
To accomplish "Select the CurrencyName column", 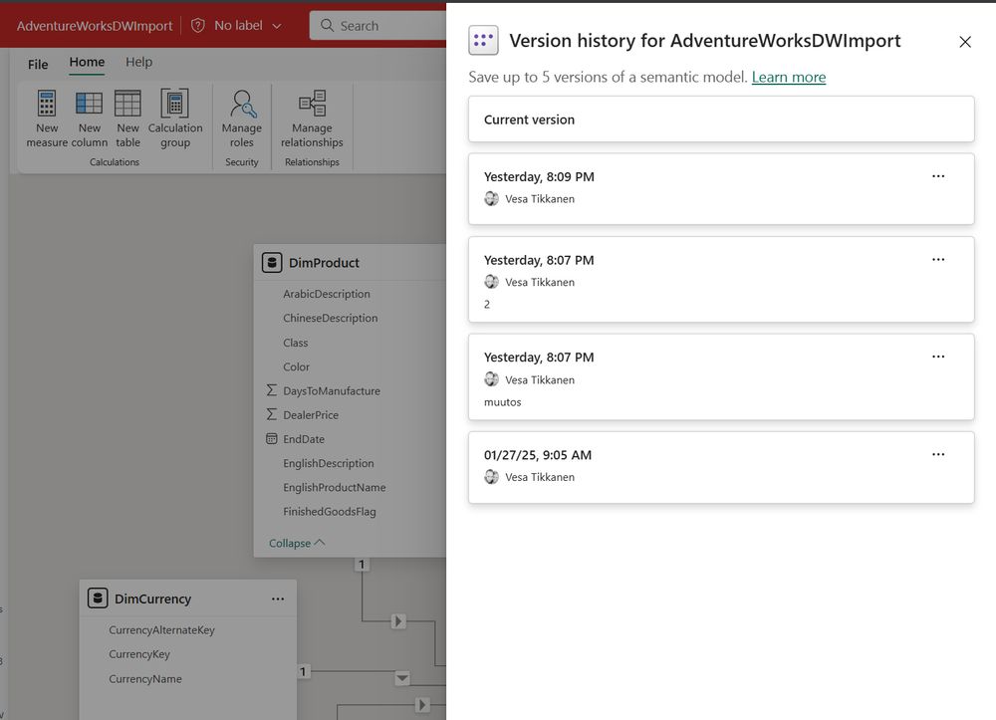I will [144, 679].
